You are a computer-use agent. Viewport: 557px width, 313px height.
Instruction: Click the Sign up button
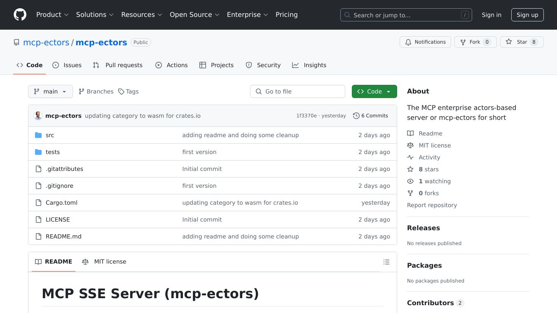pyautogui.click(x=527, y=15)
